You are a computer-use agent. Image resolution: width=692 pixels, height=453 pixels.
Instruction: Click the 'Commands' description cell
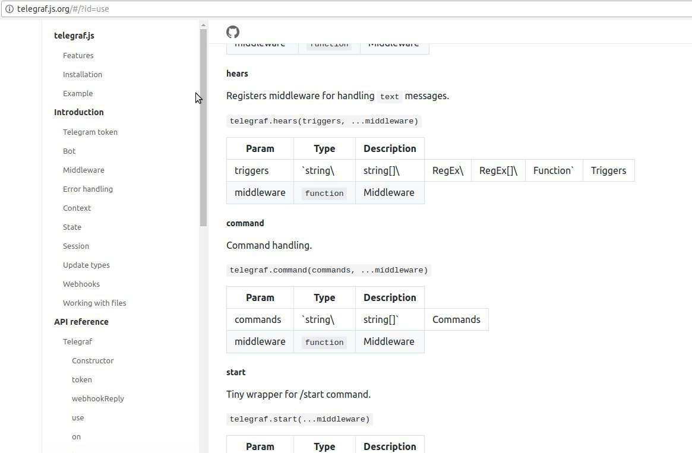(456, 319)
